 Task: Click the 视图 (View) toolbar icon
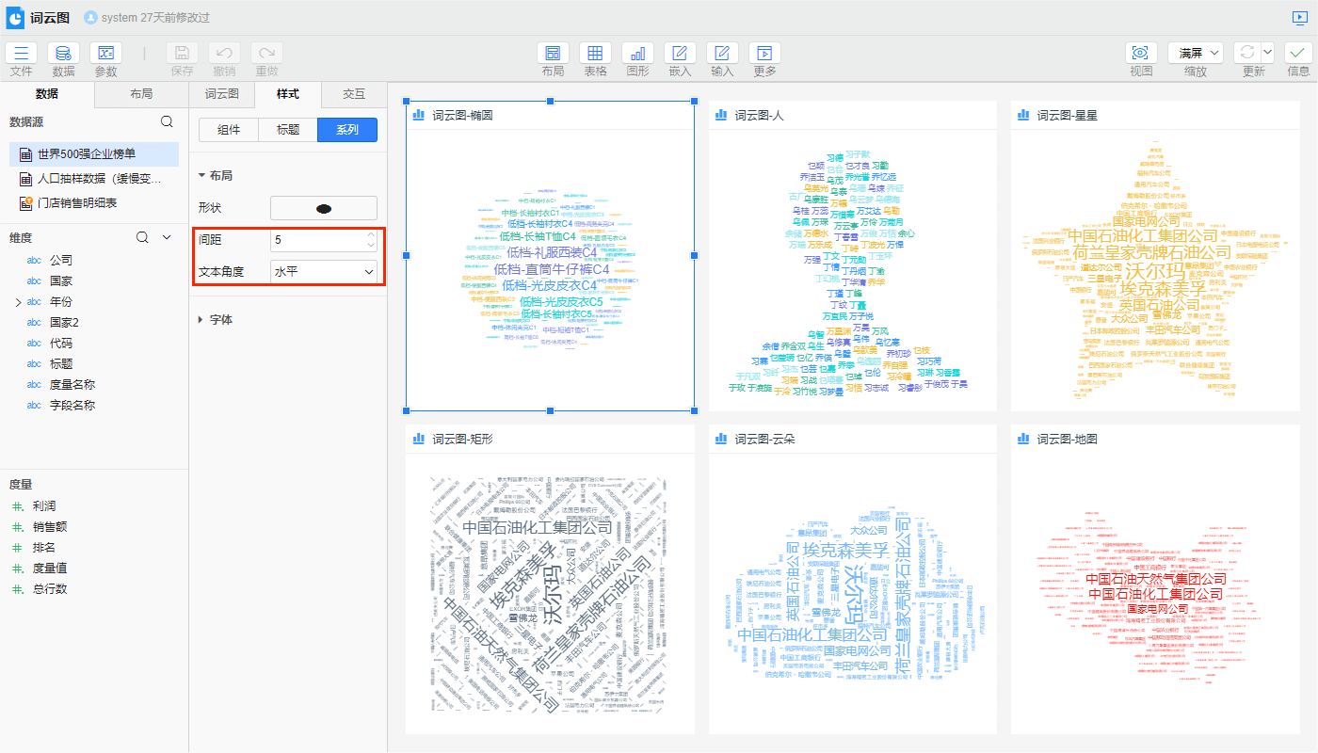click(x=1141, y=54)
